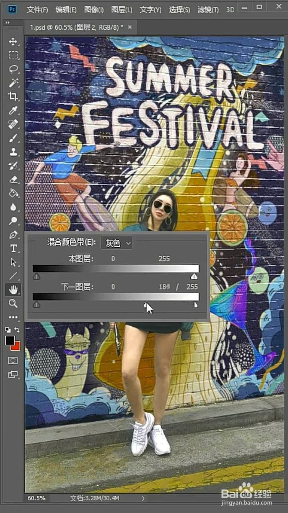The image size is (288, 513).
Task: Select the Line tool
Action: 13,276
